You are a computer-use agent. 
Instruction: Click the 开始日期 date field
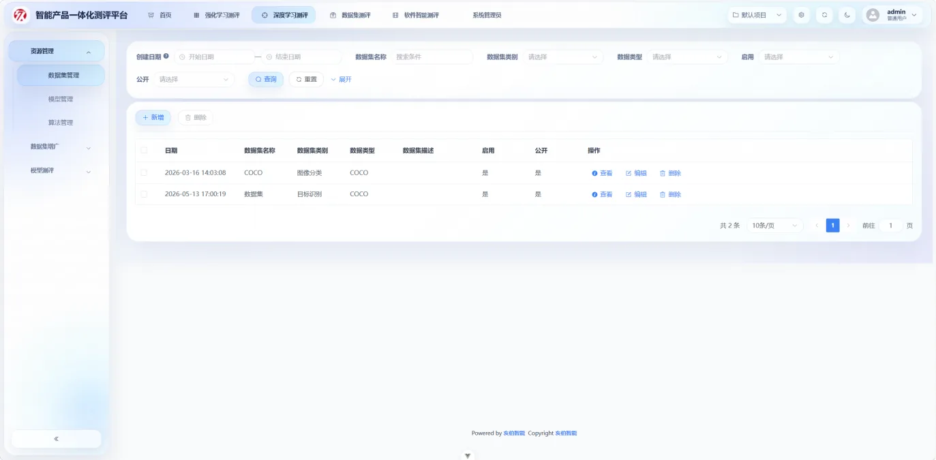(213, 57)
